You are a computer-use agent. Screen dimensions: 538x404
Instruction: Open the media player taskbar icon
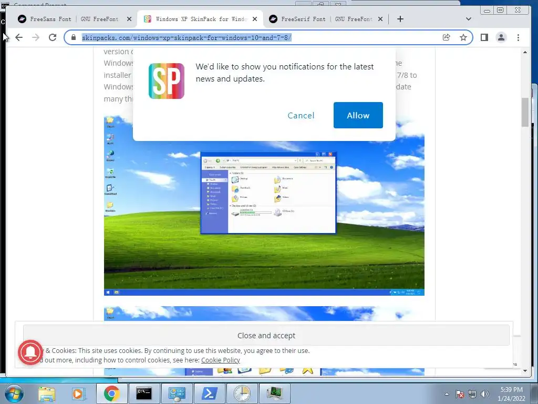(79, 393)
